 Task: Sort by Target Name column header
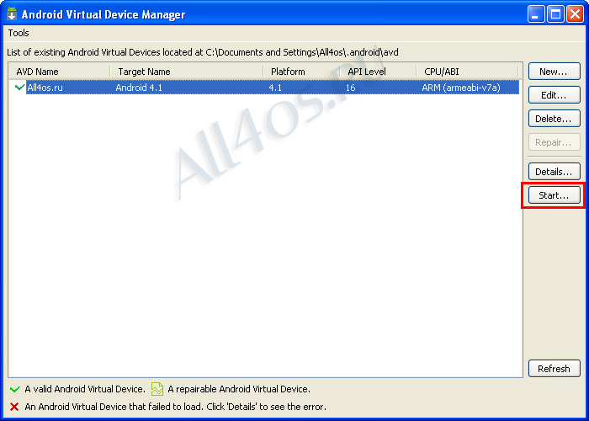[x=187, y=72]
